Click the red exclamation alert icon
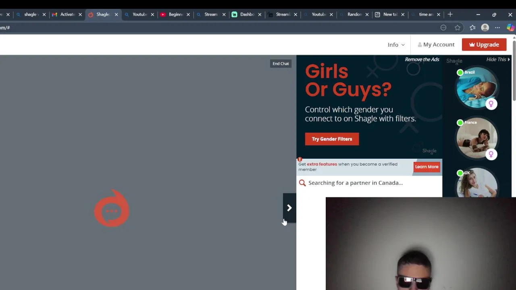Image resolution: width=516 pixels, height=290 pixels. coord(300,159)
